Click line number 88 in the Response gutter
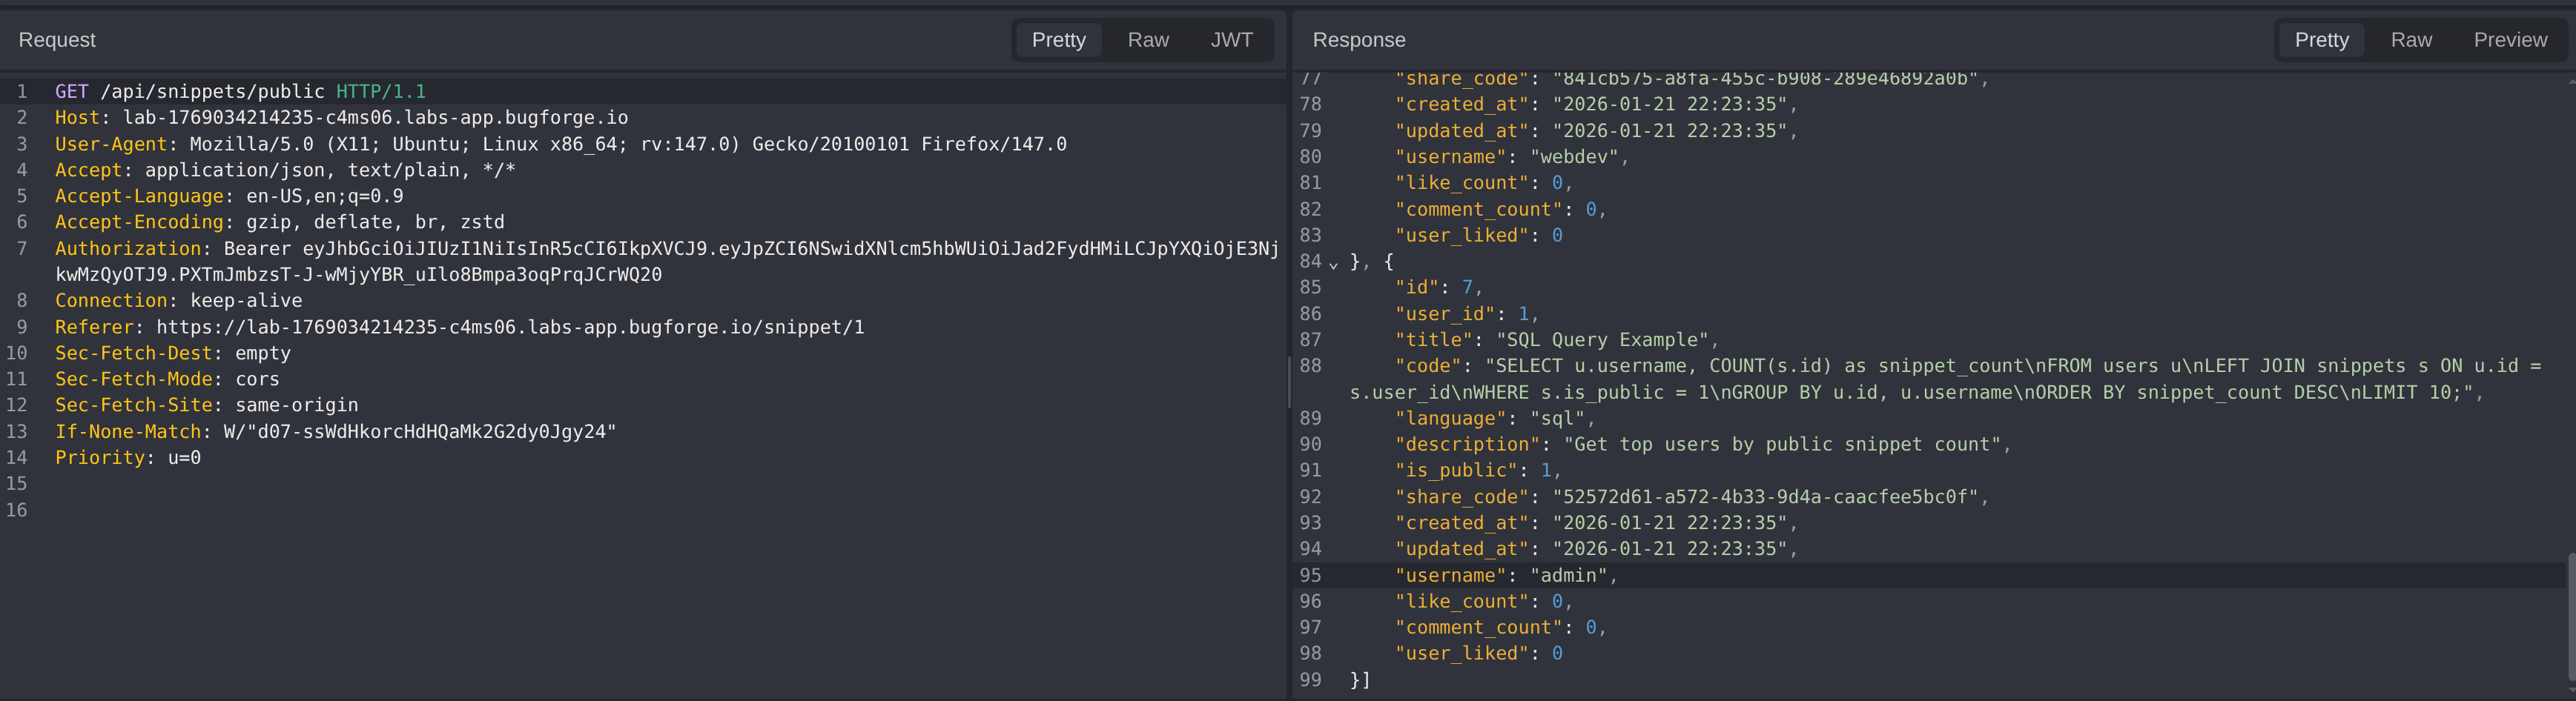This screenshot has height=701, width=2576. (1310, 366)
